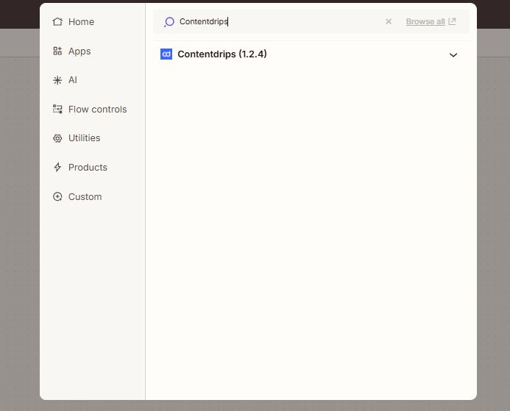Select the Utilities category label

[x=84, y=138]
